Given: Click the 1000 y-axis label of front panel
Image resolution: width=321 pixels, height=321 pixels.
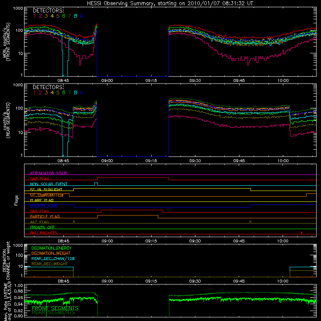Looking at the screenshot, I should [x=18, y=8].
